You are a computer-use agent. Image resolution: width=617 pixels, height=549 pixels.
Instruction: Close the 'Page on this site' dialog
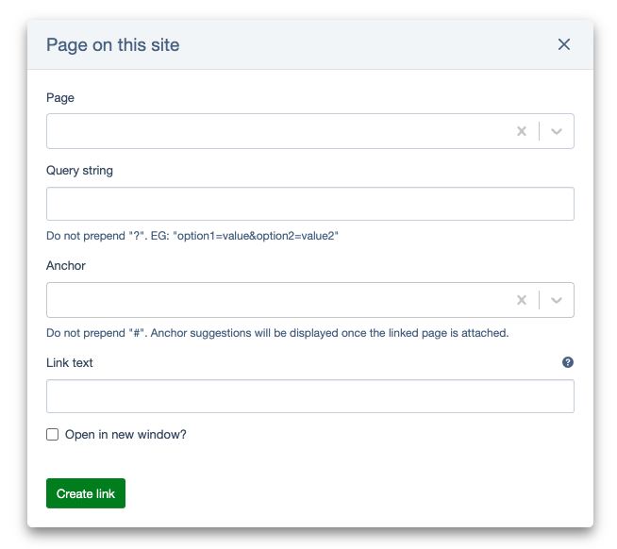click(564, 44)
